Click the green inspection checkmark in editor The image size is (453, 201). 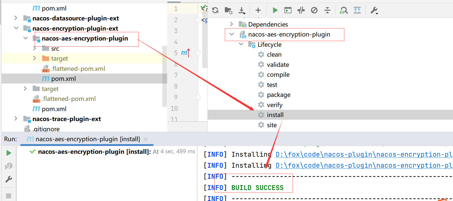click(203, 7)
